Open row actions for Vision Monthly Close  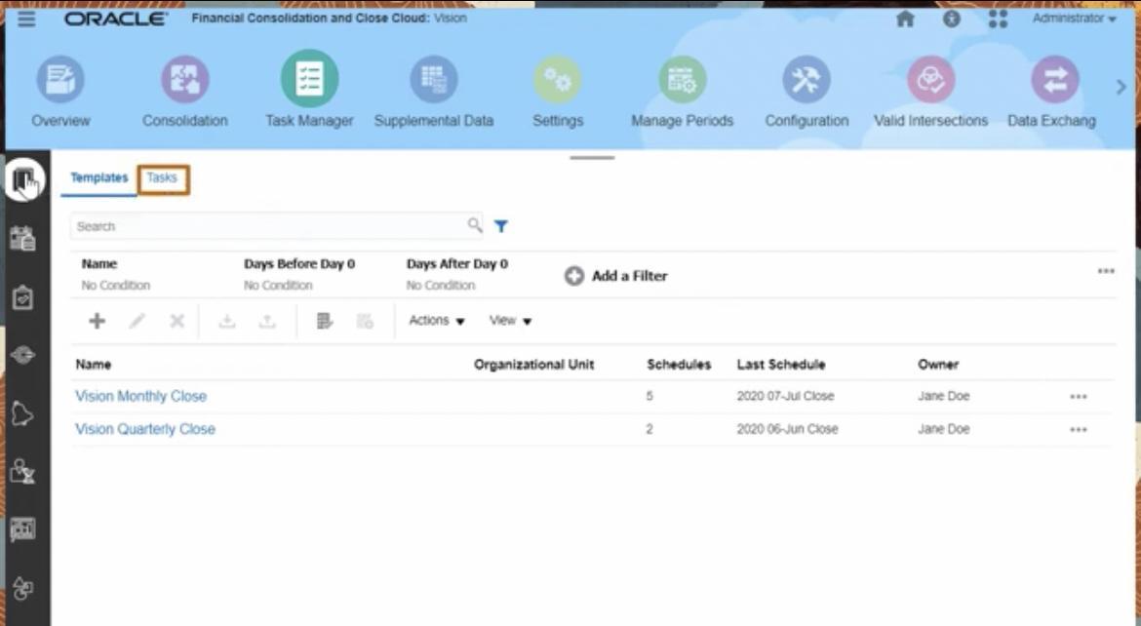[1079, 397]
